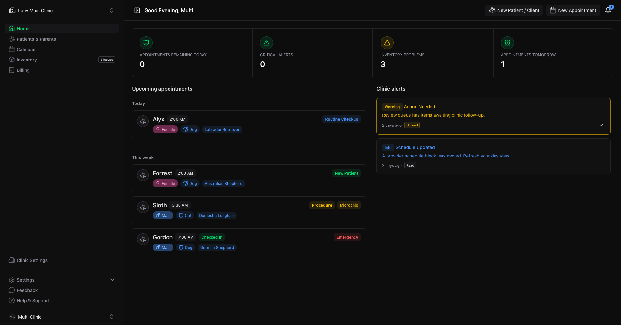Click the Routine Checkup tag
This screenshot has width=621, height=325.
[x=342, y=119]
